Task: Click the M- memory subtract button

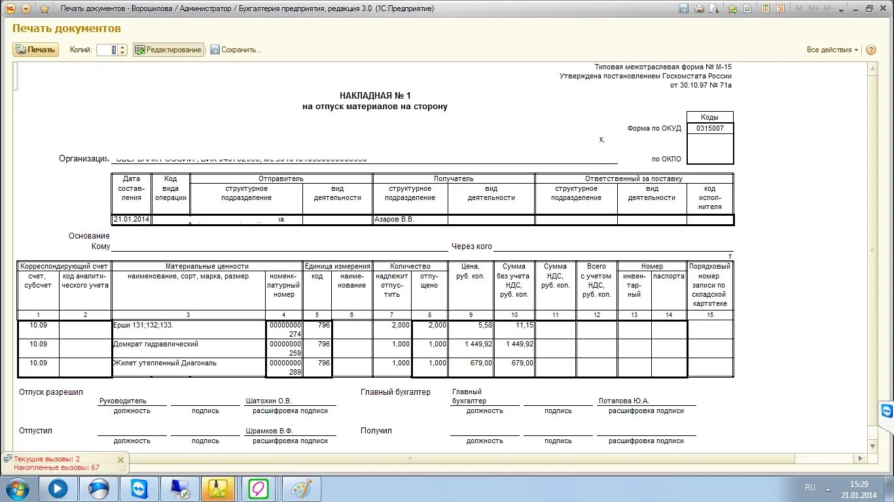Action: pyautogui.click(x=829, y=8)
